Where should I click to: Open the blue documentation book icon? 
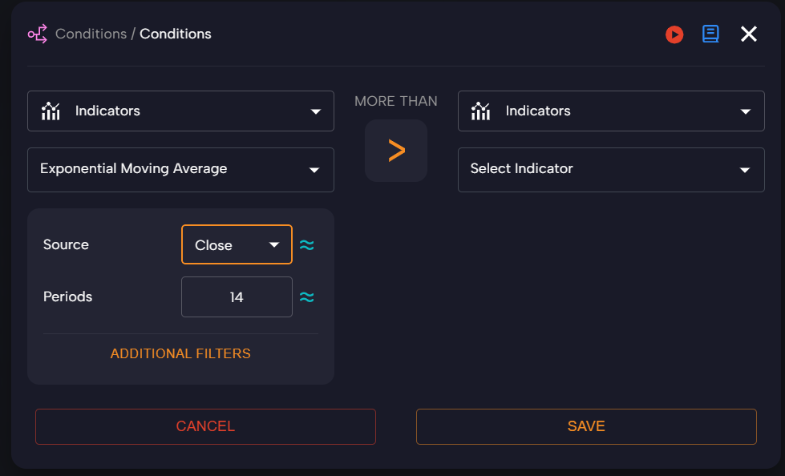click(710, 34)
